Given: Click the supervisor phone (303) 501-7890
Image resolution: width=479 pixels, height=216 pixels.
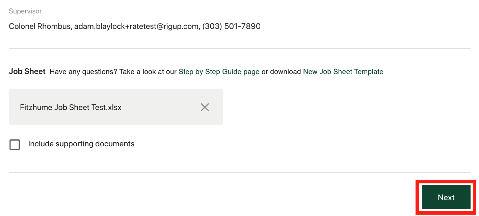Looking at the screenshot, I should pos(232,26).
